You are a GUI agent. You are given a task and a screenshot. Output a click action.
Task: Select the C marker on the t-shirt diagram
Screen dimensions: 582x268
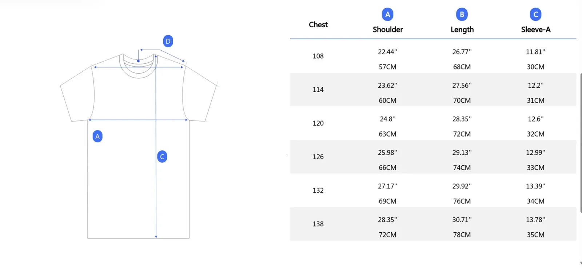[x=162, y=157]
